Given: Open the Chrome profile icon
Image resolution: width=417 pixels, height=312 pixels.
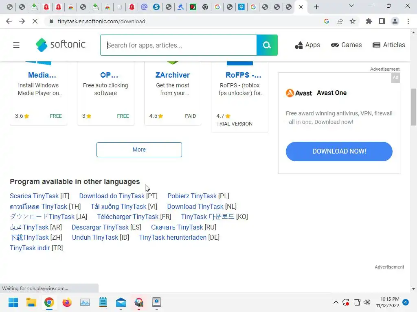Looking at the screenshot, I should coord(395,21).
